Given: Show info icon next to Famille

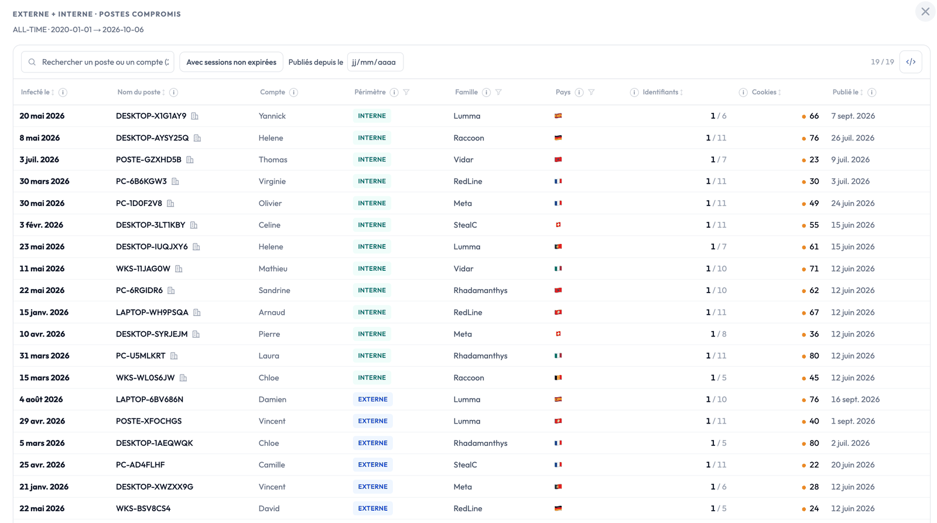Looking at the screenshot, I should pos(486,92).
